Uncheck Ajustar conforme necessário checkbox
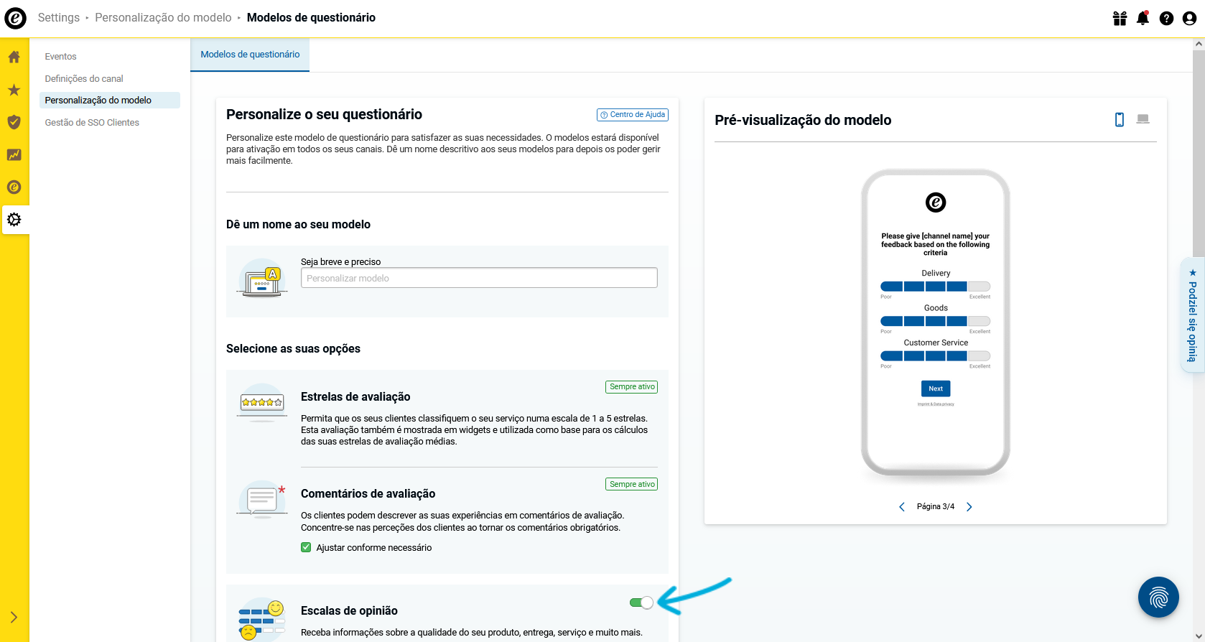The width and height of the screenshot is (1205, 642). tap(306, 547)
